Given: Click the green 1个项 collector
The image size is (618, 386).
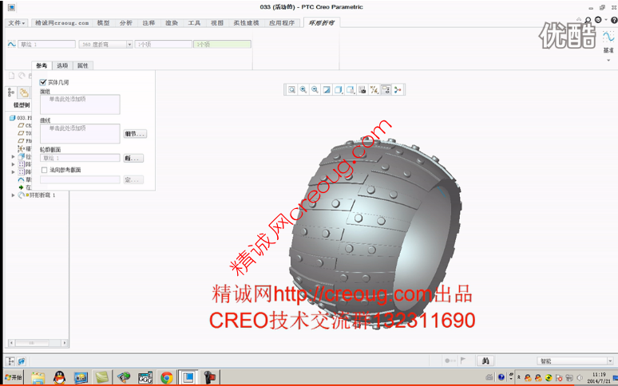Looking at the screenshot, I should [x=222, y=45].
